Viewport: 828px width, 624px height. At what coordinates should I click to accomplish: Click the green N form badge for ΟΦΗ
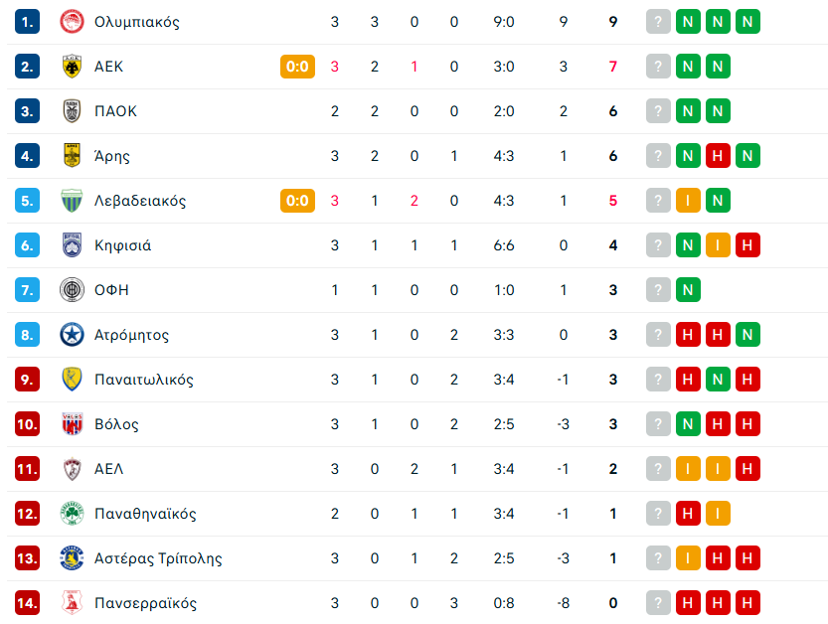click(x=688, y=290)
